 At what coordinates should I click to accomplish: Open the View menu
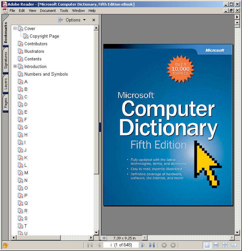click(x=32, y=11)
